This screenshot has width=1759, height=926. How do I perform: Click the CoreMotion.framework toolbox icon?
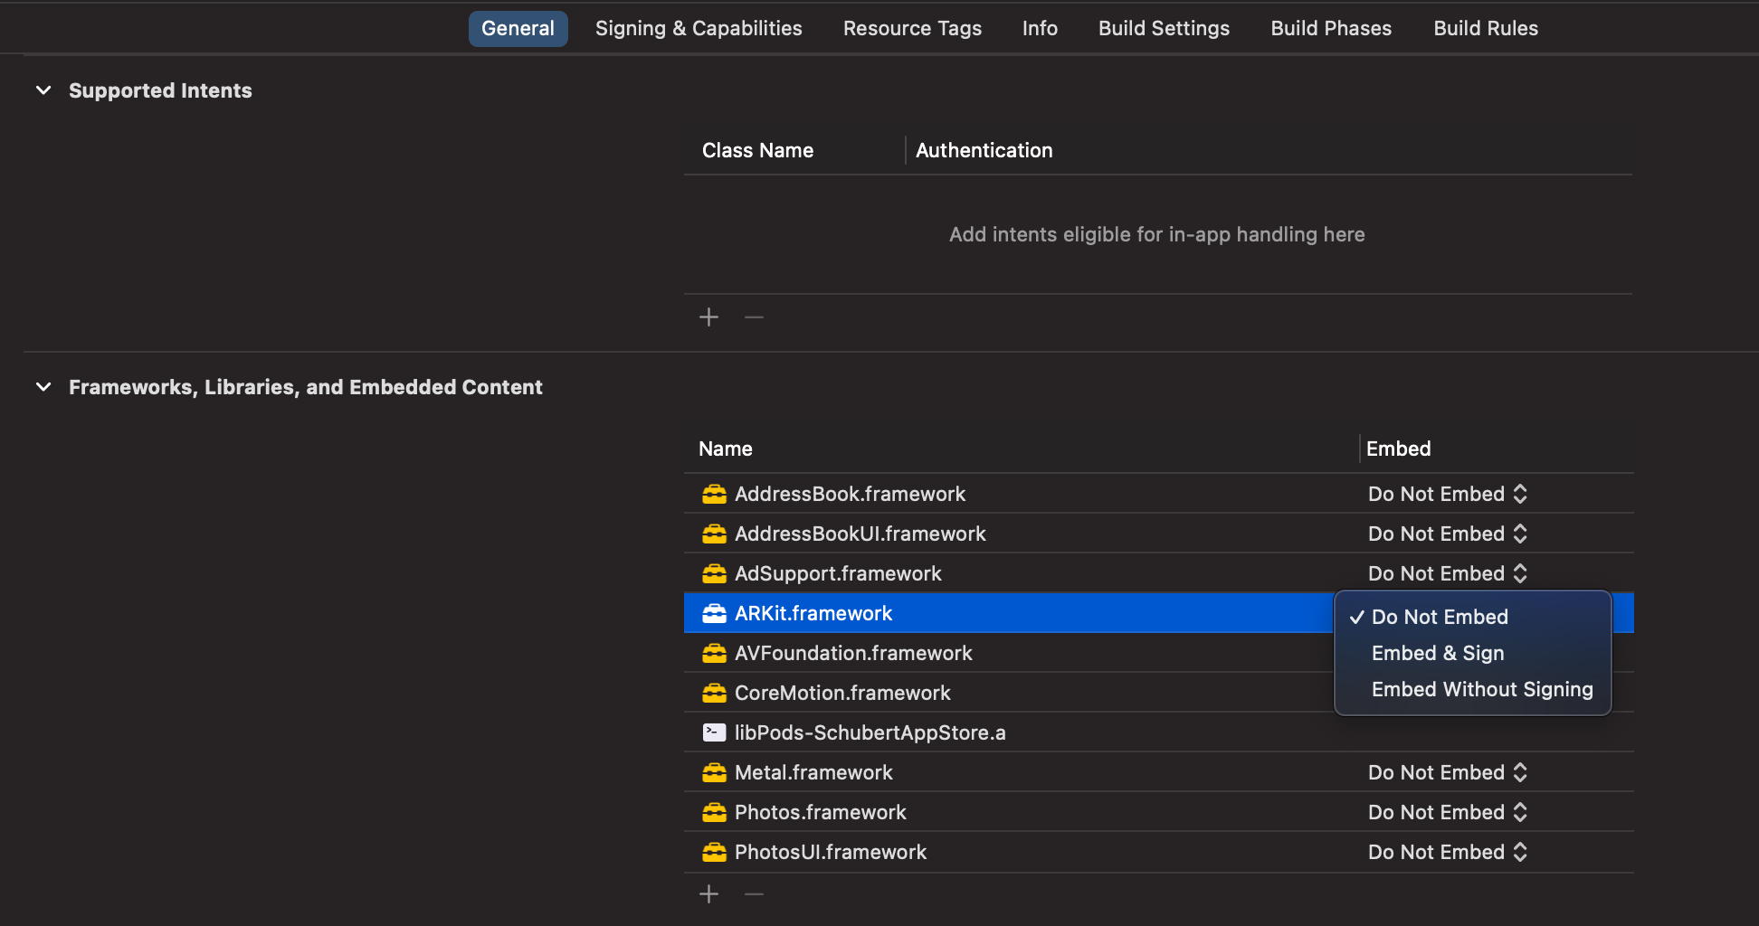coord(714,693)
